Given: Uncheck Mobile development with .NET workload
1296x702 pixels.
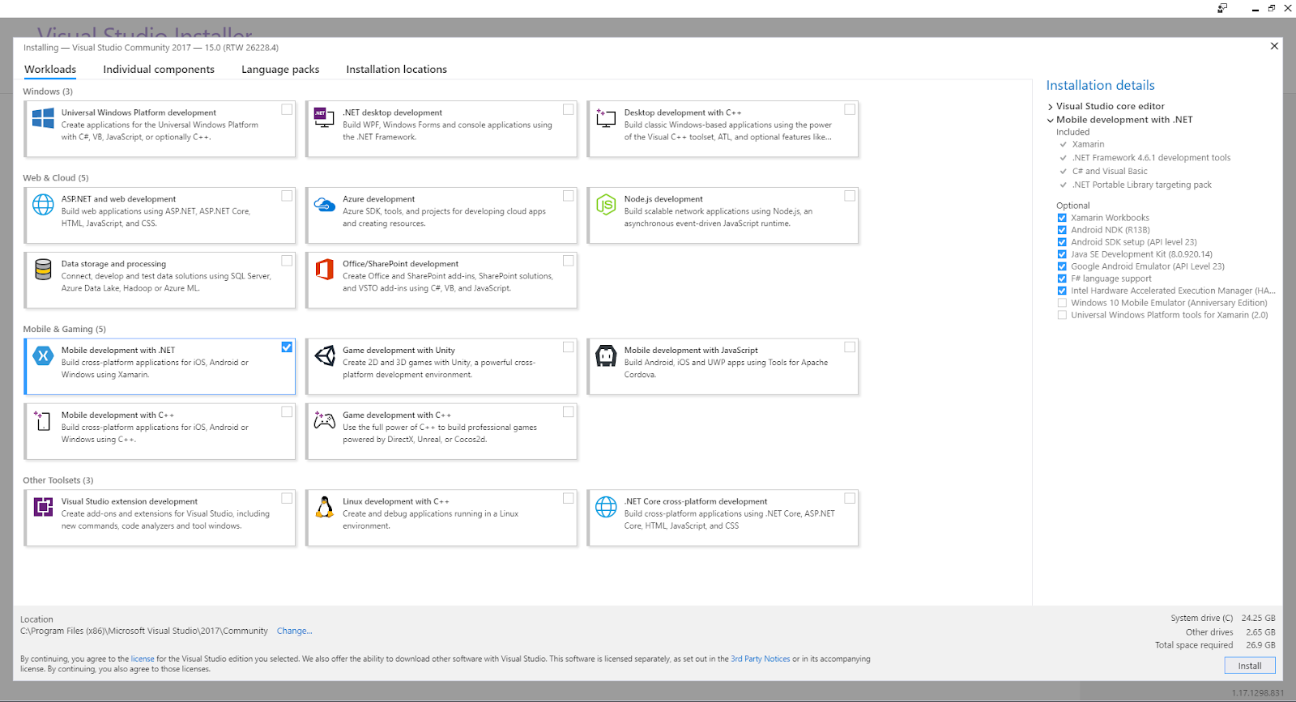Looking at the screenshot, I should click(287, 347).
